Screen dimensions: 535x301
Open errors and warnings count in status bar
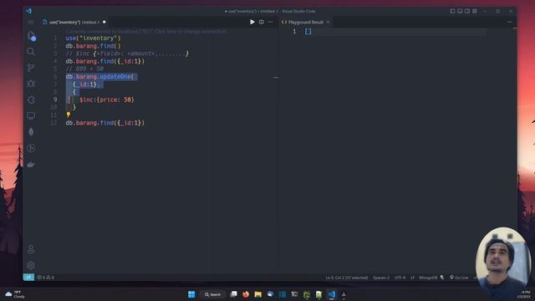[x=46, y=278]
